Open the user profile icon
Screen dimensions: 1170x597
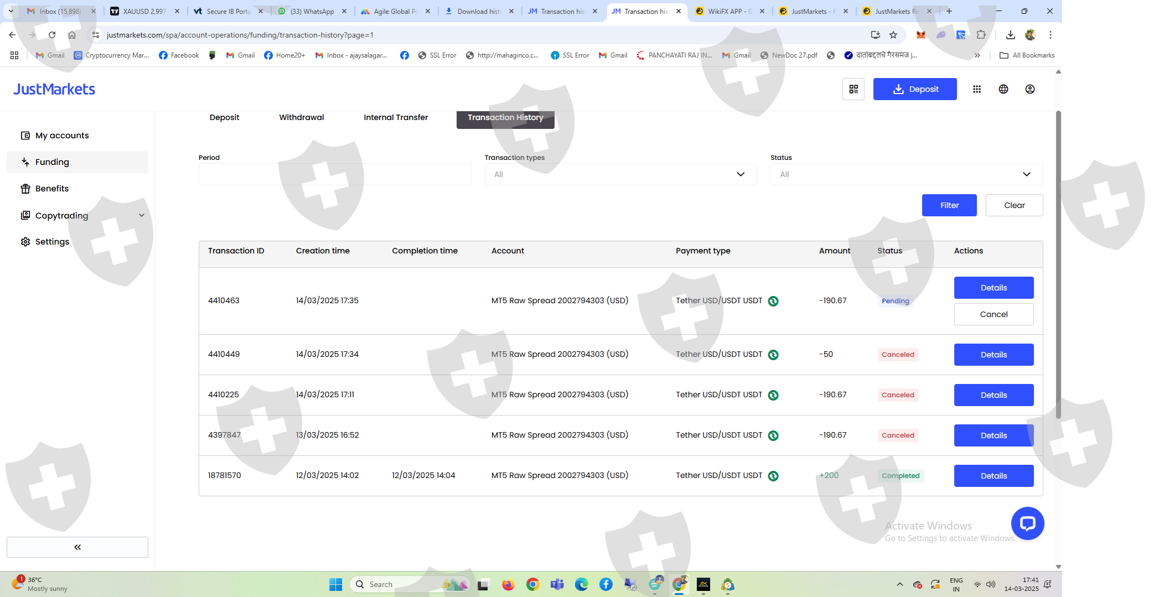point(1029,89)
